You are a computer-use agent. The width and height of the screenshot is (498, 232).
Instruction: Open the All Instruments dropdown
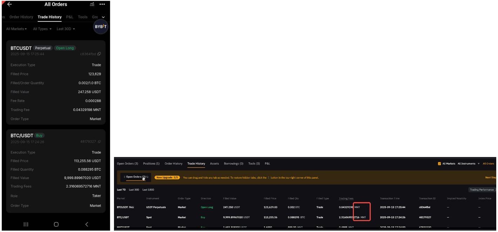(468, 164)
